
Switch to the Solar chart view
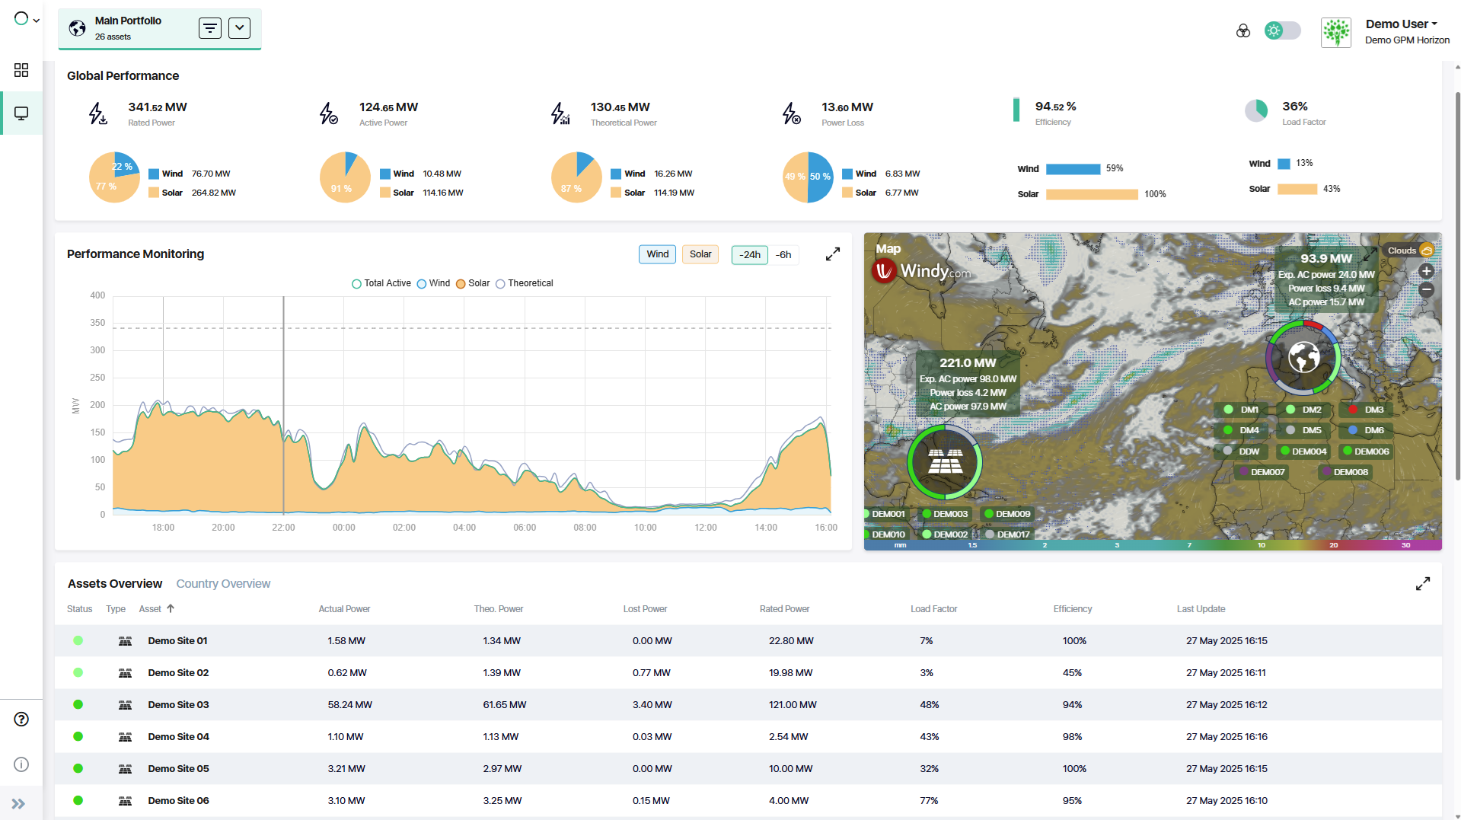point(700,254)
